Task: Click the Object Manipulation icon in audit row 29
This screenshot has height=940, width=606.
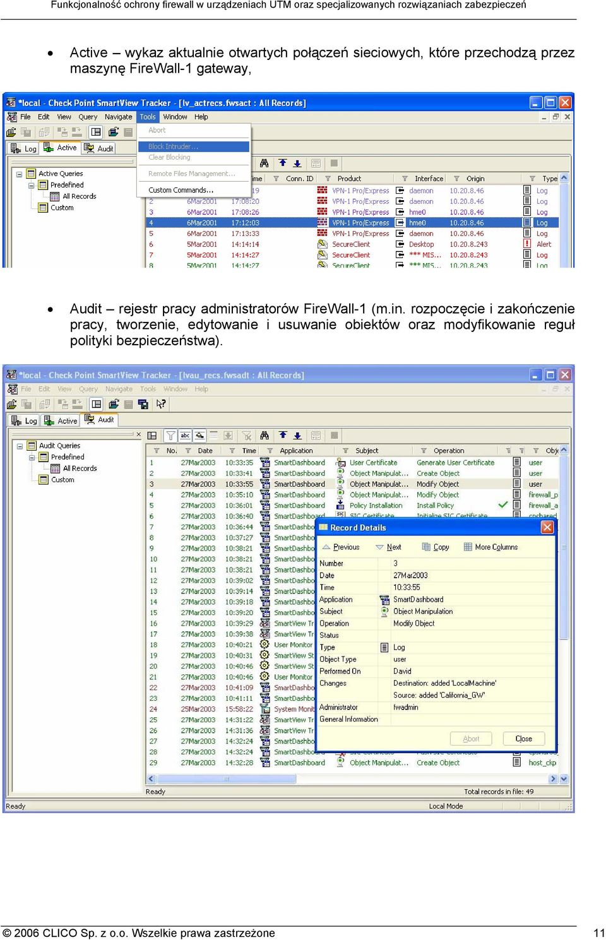Action: coord(340,763)
